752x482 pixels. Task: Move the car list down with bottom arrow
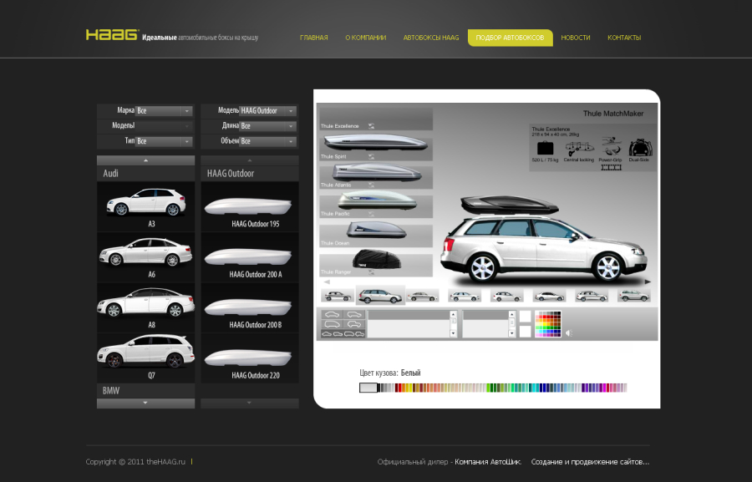click(145, 403)
